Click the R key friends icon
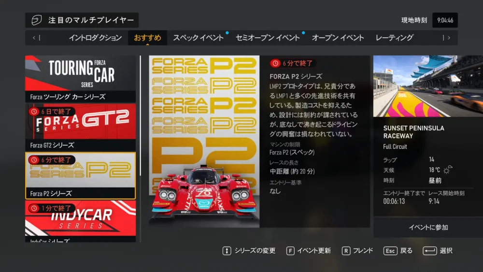 point(346,251)
